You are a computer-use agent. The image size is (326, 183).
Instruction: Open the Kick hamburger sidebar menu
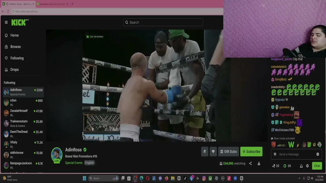click(6, 22)
